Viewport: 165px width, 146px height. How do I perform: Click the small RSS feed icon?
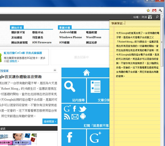pos(67,117)
